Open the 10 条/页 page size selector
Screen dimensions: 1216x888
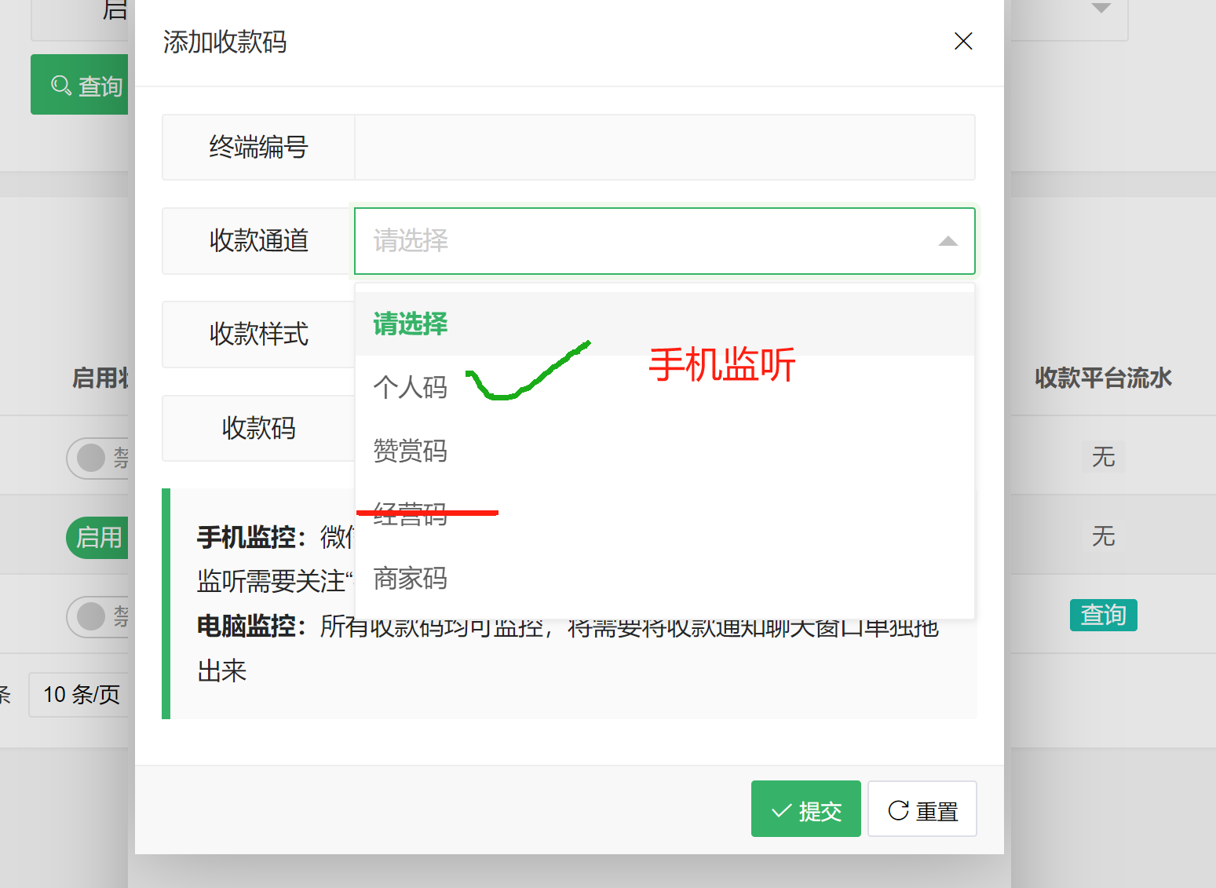tap(81, 695)
